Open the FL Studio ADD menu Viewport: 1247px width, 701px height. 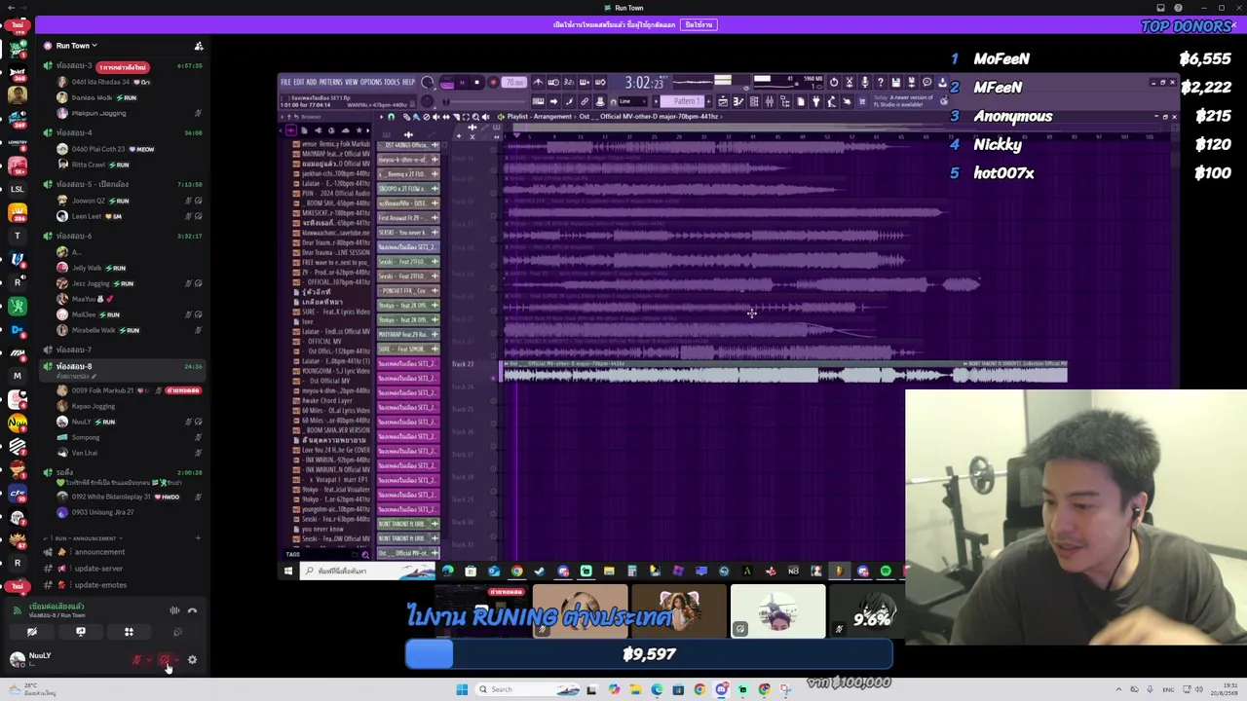[x=311, y=82]
